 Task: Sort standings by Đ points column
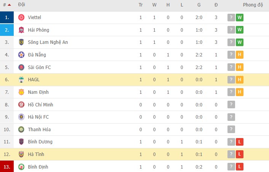click(x=216, y=5)
